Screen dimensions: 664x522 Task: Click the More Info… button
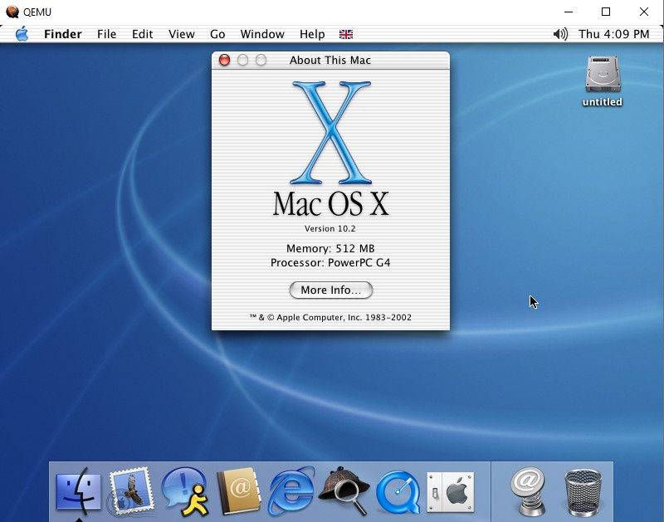pos(331,290)
